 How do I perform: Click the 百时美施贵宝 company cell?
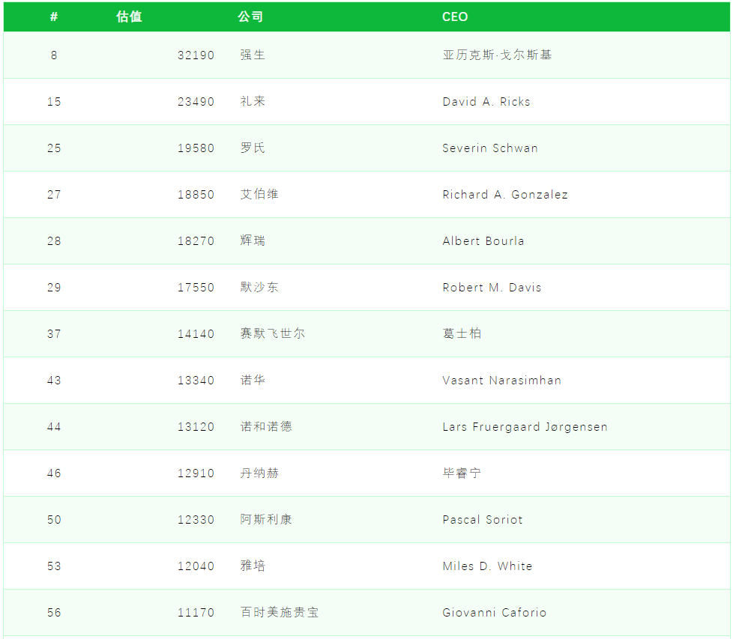pos(279,612)
